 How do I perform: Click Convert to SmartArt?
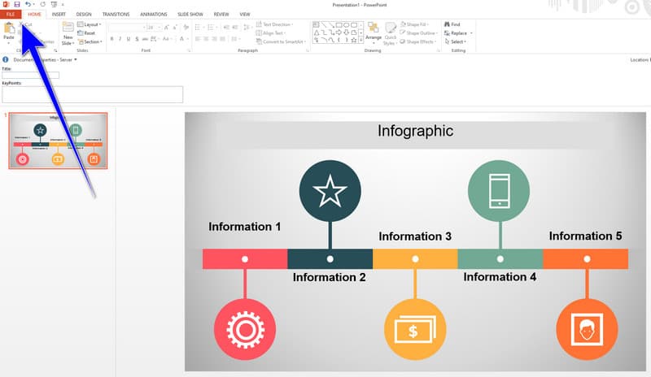tap(281, 42)
